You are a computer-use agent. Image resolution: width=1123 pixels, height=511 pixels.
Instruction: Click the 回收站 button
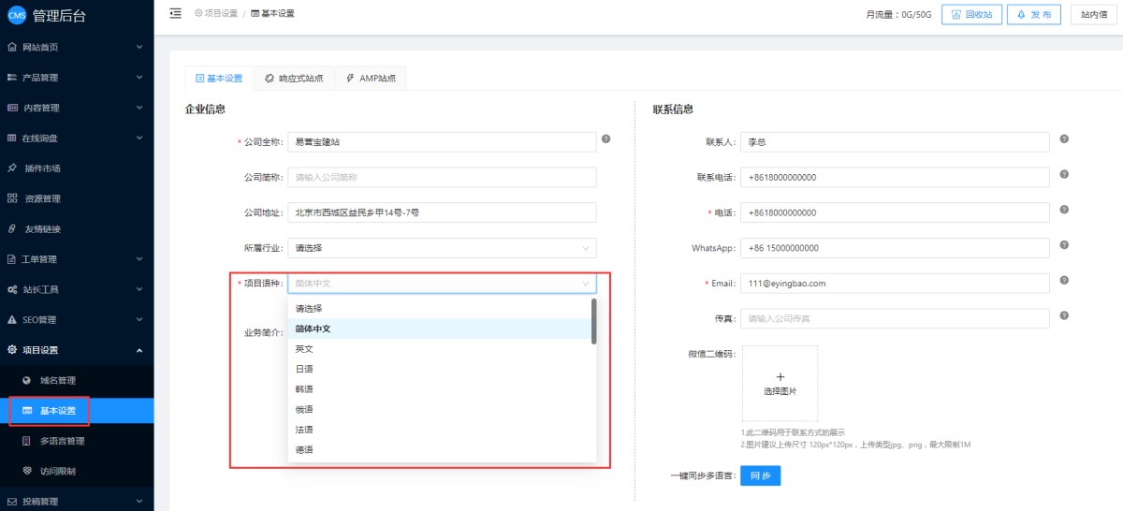click(972, 14)
